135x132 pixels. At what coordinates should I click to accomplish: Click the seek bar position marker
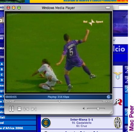click(x=59, y=101)
